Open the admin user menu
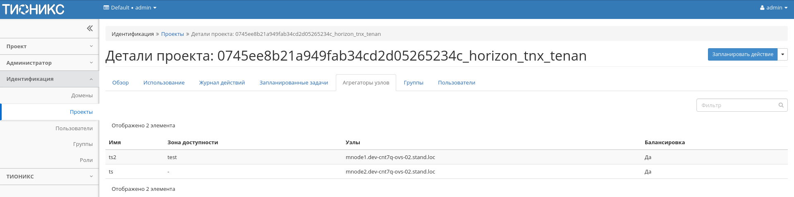This screenshot has height=197, width=794. 773,8
